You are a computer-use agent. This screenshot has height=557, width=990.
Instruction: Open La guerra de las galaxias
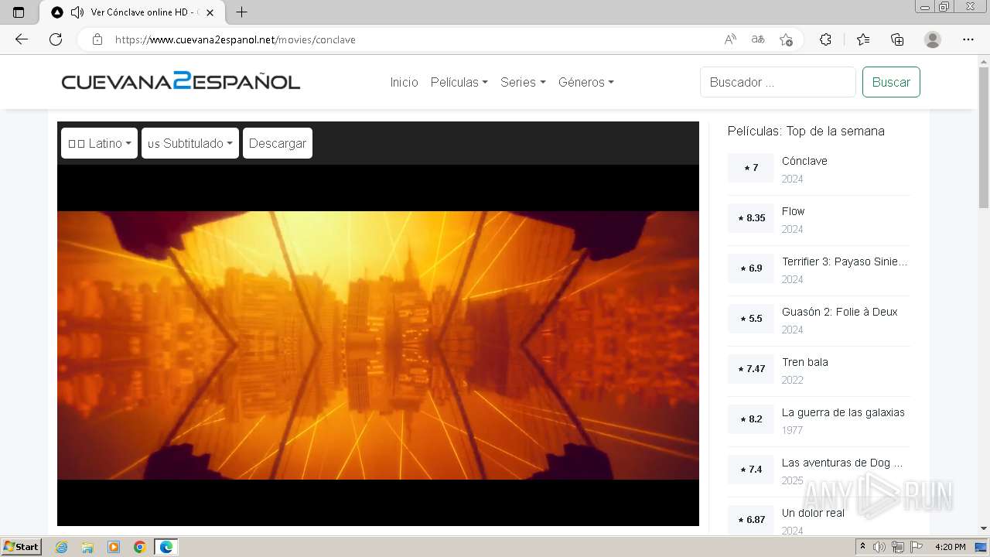843,412
